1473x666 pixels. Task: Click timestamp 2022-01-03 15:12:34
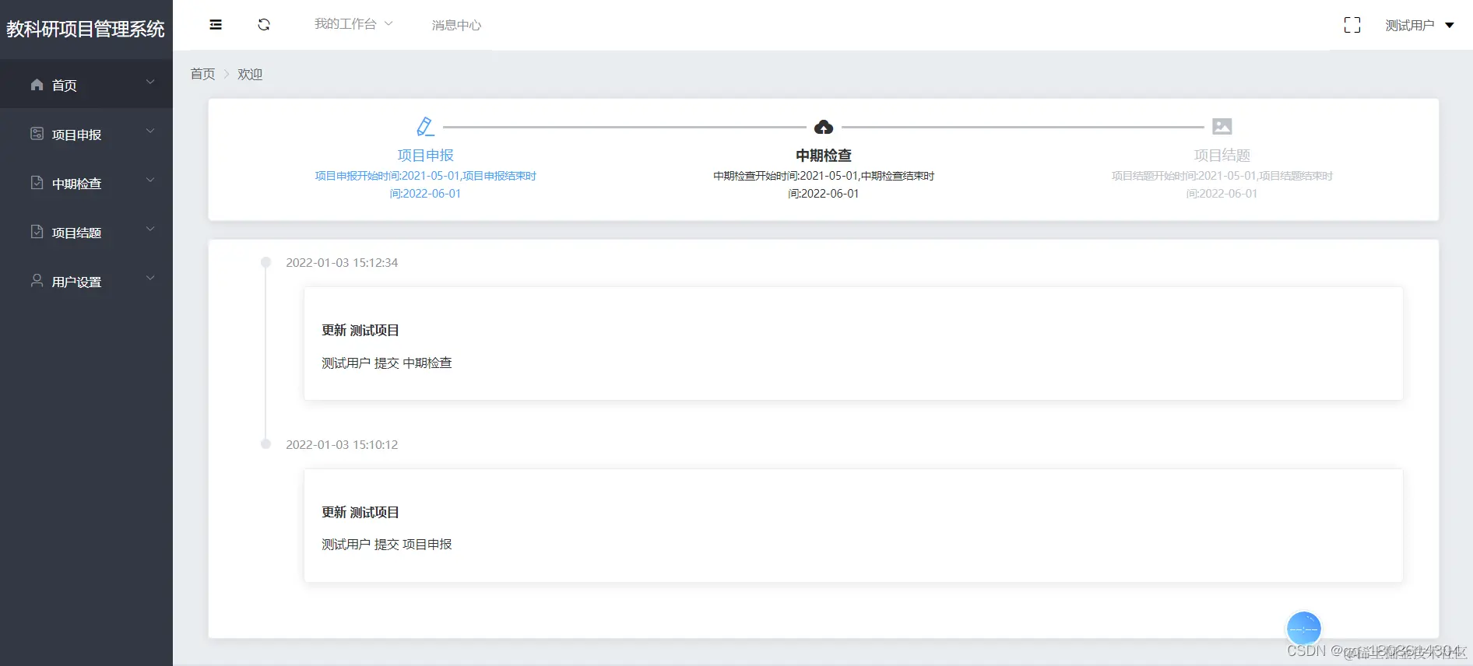coord(342,263)
